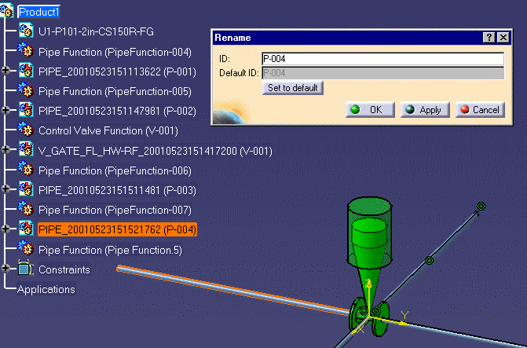Image resolution: width=527 pixels, height=348 pixels.
Task: Expand the Constraints tree node
Action: click(x=6, y=269)
